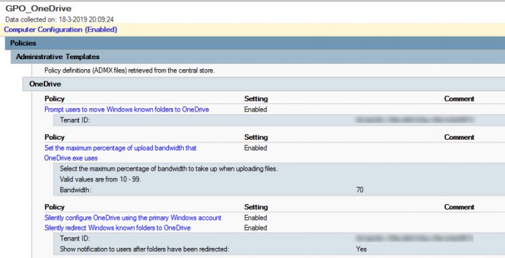Open the 'Set the maximum percentage of upload bandwidth' policy
The width and height of the screenshot is (505, 258).
[121, 153]
